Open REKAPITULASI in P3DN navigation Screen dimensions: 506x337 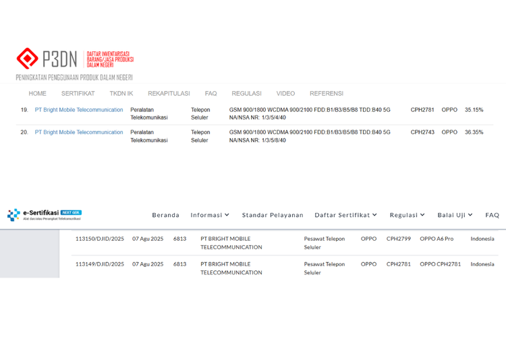pos(169,94)
